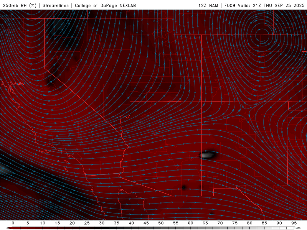Select the "Streamlines" label in header
The height and width of the screenshot is (230, 307).
(56, 5)
